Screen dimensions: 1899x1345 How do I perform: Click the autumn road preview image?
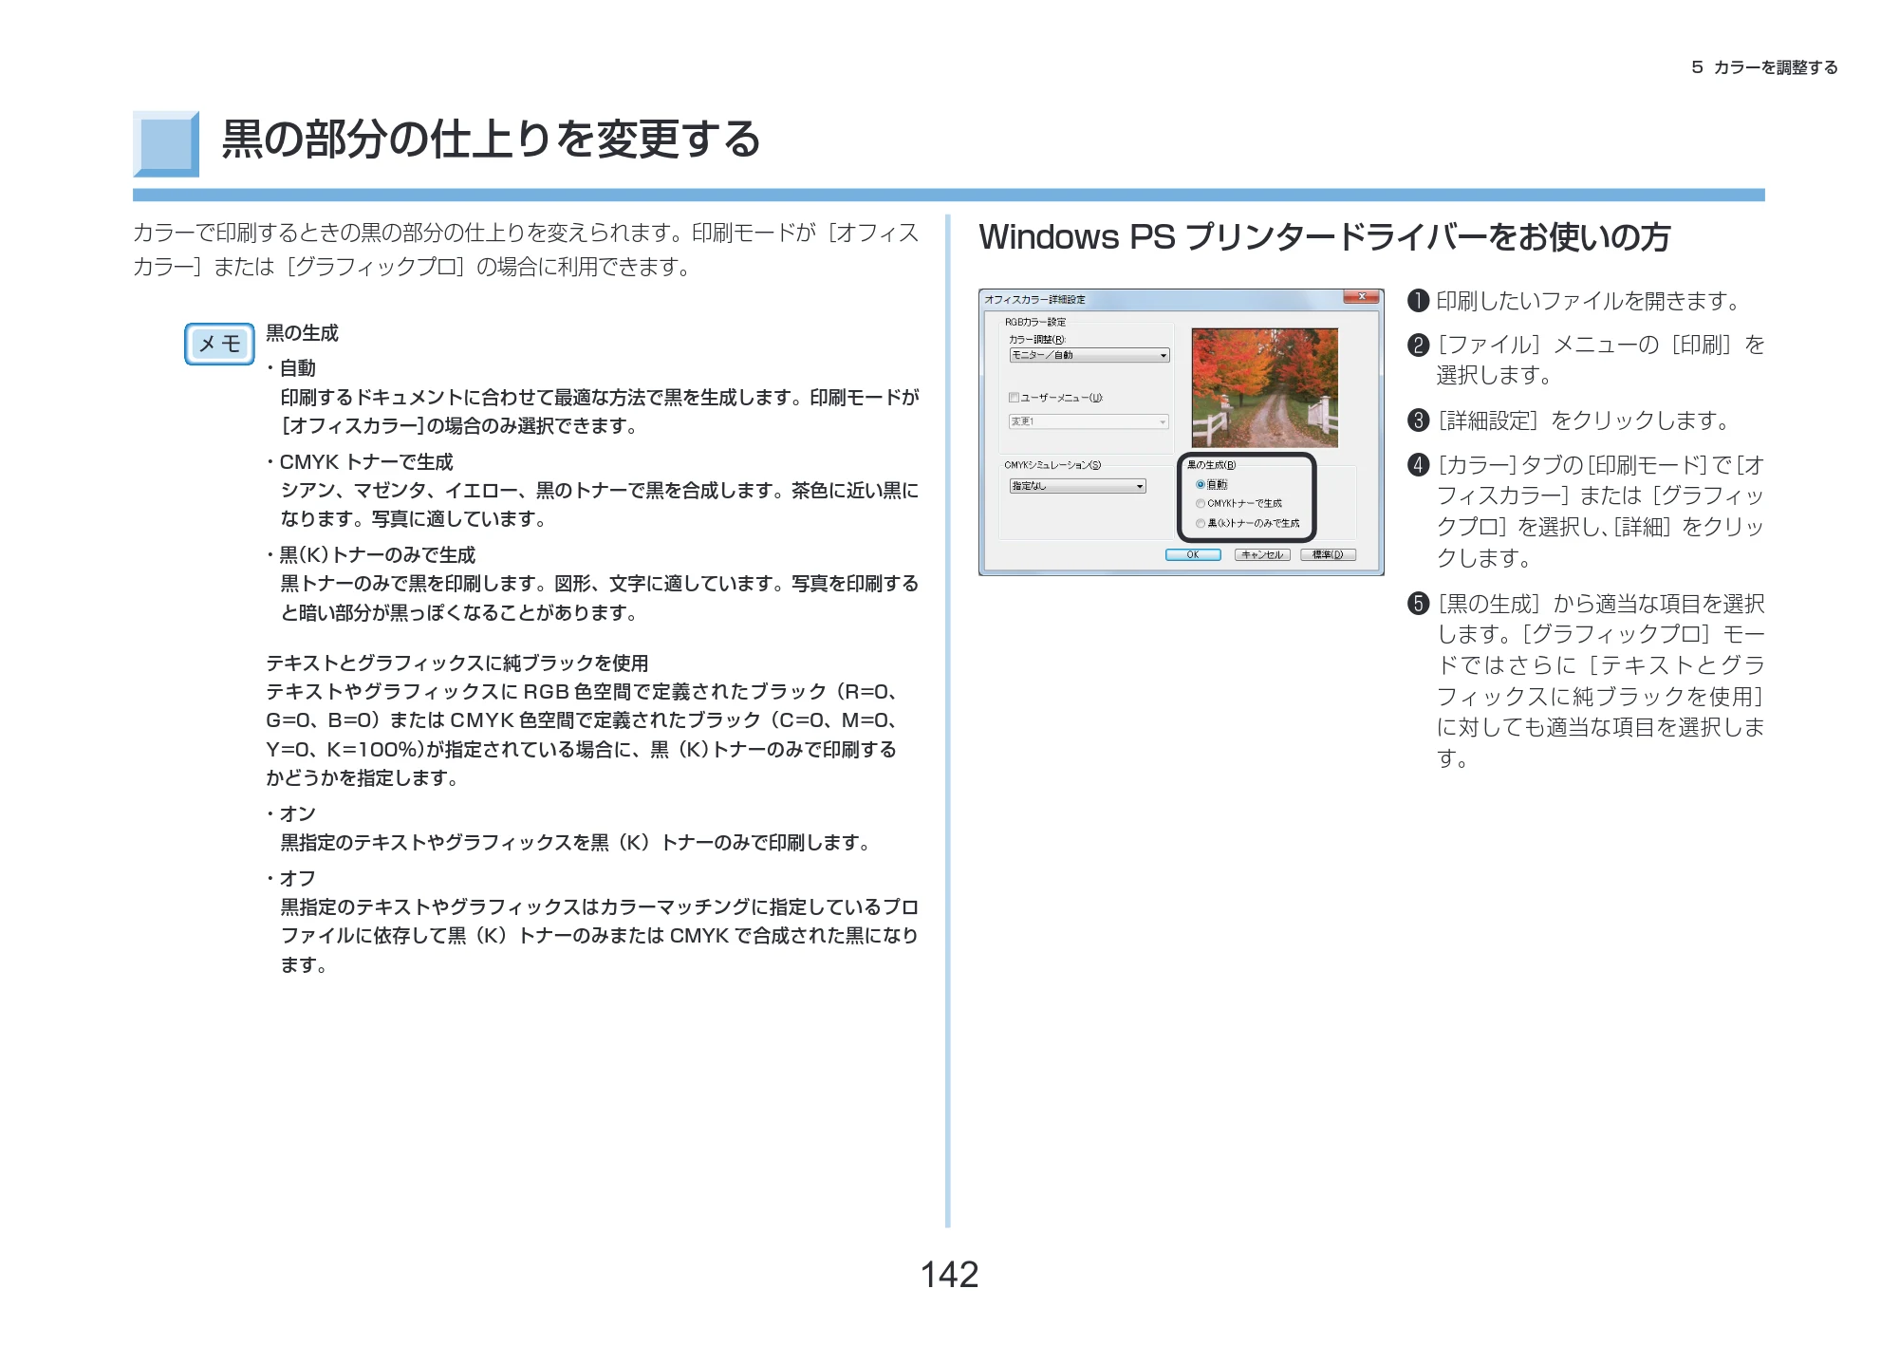[1264, 387]
